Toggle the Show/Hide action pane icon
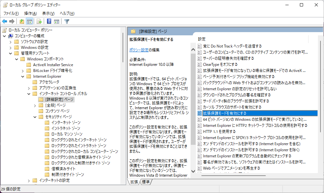The image size is (324, 193). click(x=56, y=21)
